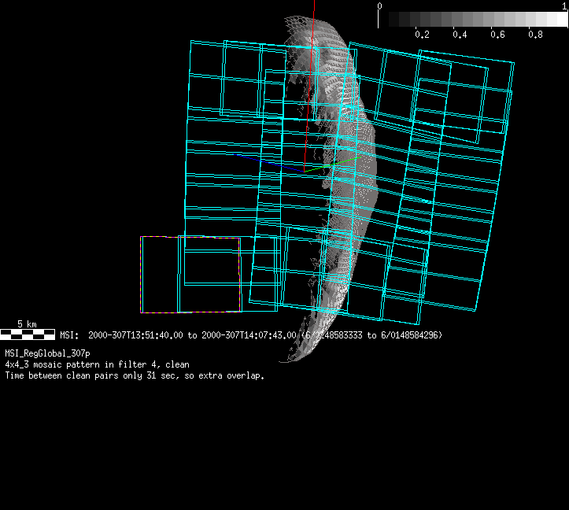569x510 pixels.
Task: Click the 0.6 colorbar tick label
Action: pos(498,35)
